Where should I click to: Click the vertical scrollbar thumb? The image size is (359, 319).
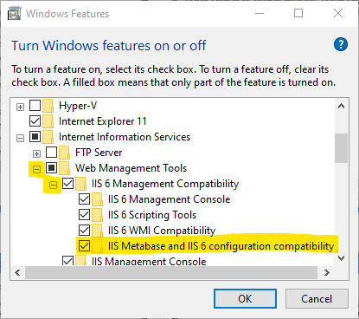point(342,148)
